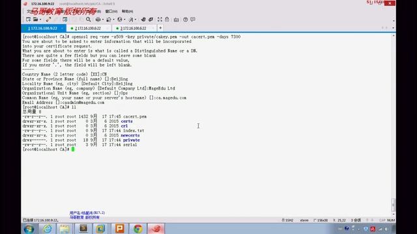Switch to tab 1 172.16.100.9:22
The width and height of the screenshot is (417, 234).
(x=42, y=28)
